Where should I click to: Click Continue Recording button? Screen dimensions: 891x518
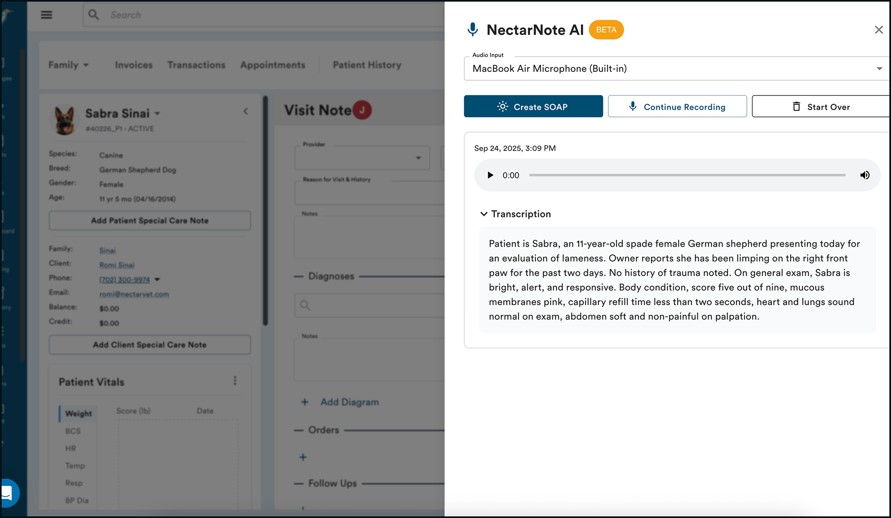(x=677, y=107)
